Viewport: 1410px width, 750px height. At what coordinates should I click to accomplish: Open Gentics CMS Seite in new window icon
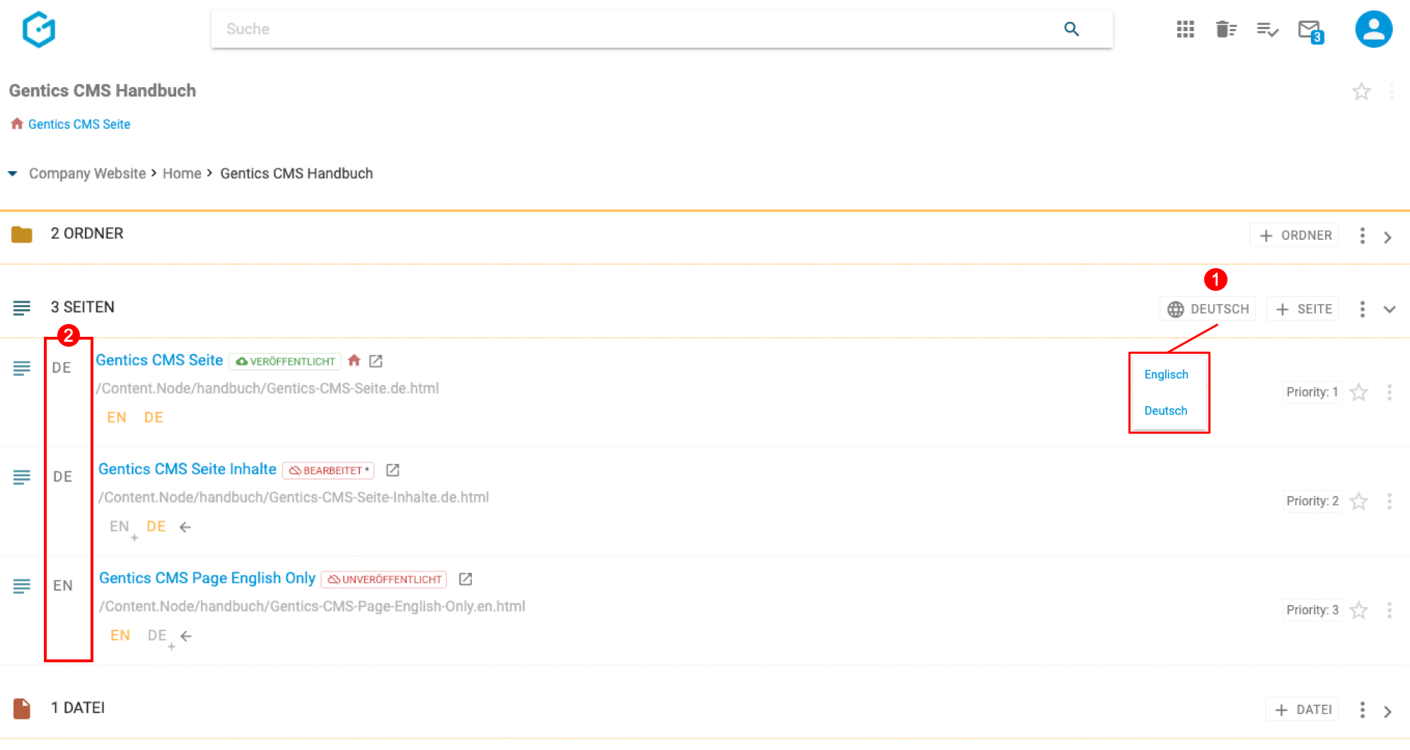pos(376,361)
